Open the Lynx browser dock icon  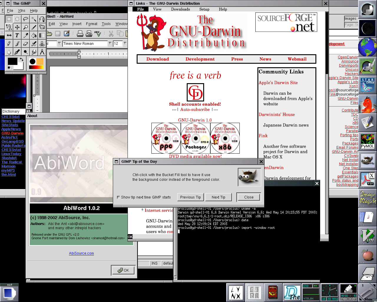click(236, 292)
